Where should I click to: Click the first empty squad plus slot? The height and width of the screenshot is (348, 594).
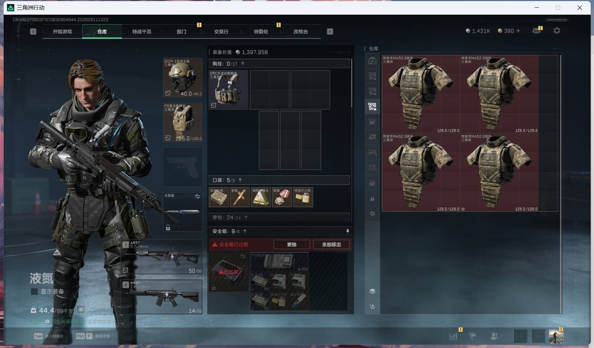tap(520, 336)
